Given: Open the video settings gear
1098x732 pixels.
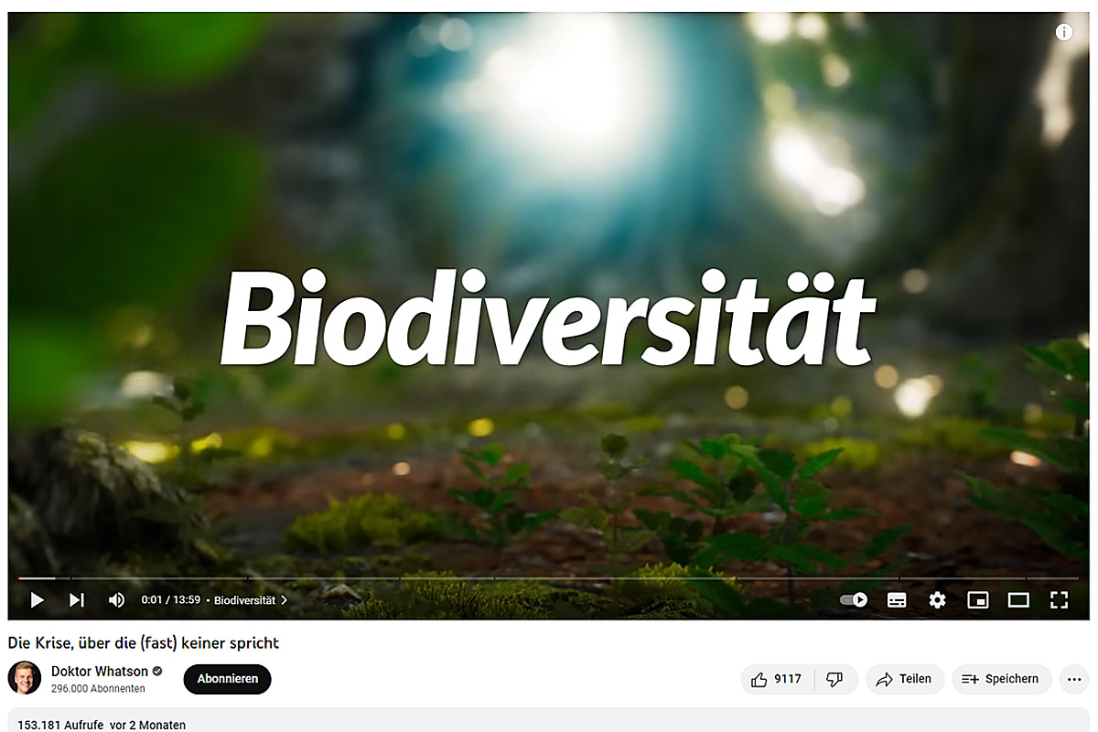Looking at the screenshot, I should (937, 600).
